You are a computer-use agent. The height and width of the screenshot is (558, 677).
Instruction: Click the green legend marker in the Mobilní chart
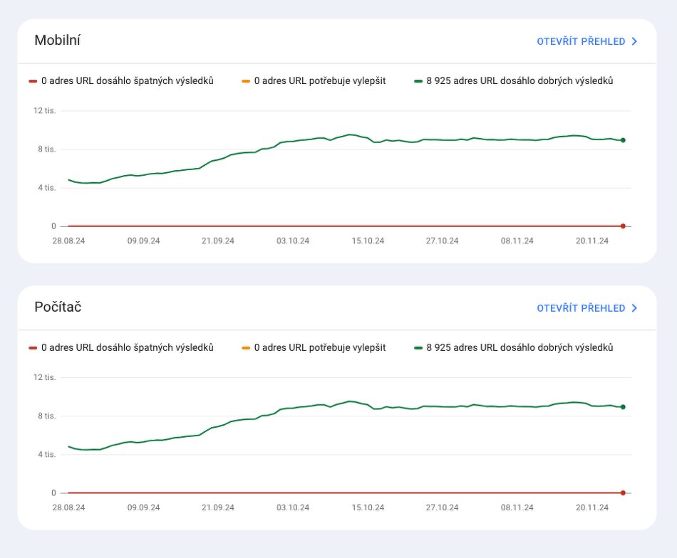pos(418,81)
